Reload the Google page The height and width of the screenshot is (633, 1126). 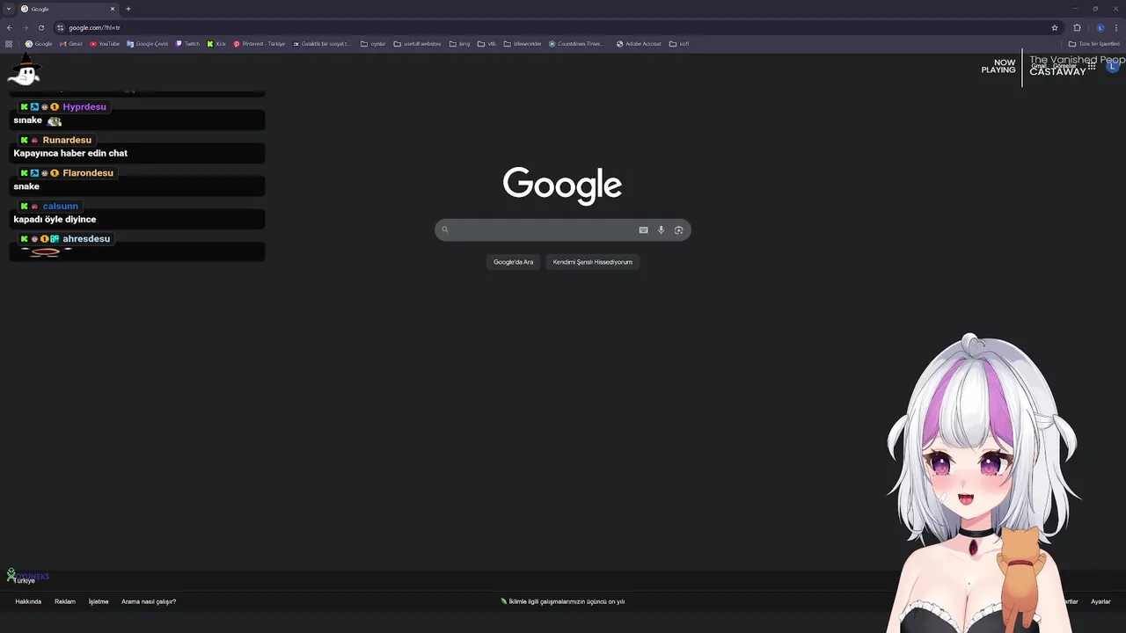click(41, 27)
